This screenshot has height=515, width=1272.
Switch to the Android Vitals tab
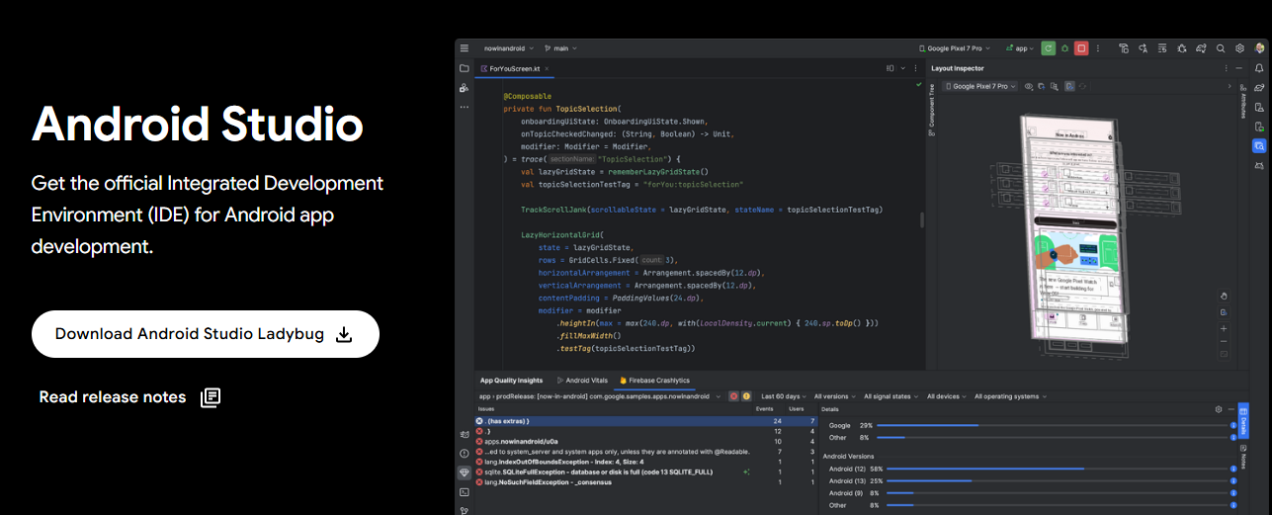click(x=583, y=380)
